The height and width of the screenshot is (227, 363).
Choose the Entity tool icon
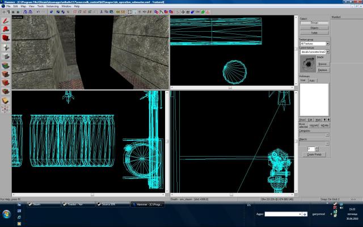tap(5, 47)
